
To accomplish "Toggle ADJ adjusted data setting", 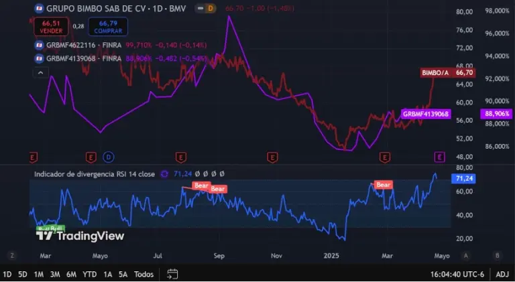I will [x=502, y=274].
